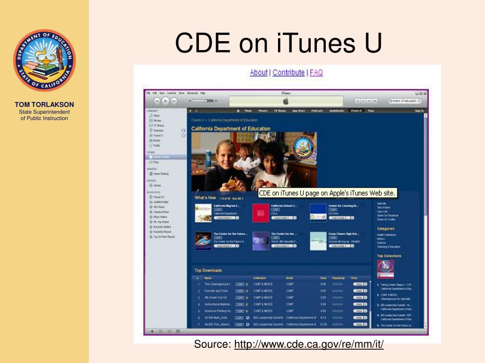Screen dimensions: 485x363
Task: Select the Health & Medicine category
Action: [386, 235]
